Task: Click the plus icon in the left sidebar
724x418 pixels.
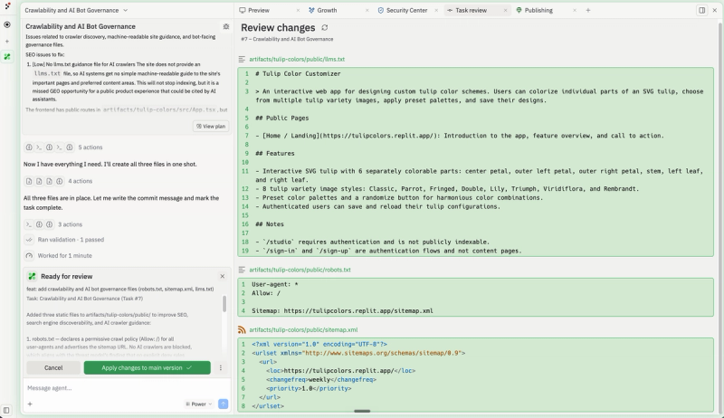Action: (7, 41)
